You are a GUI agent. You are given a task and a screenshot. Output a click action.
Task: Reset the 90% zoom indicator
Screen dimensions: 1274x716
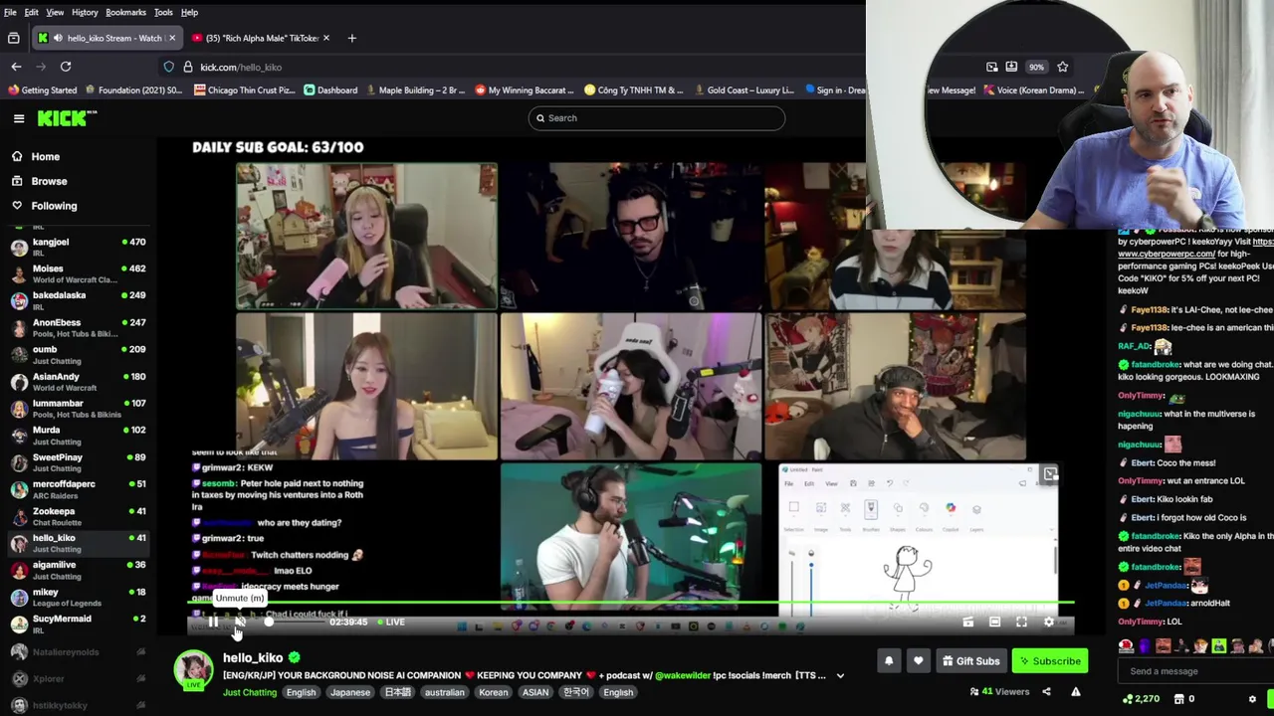tap(1036, 67)
